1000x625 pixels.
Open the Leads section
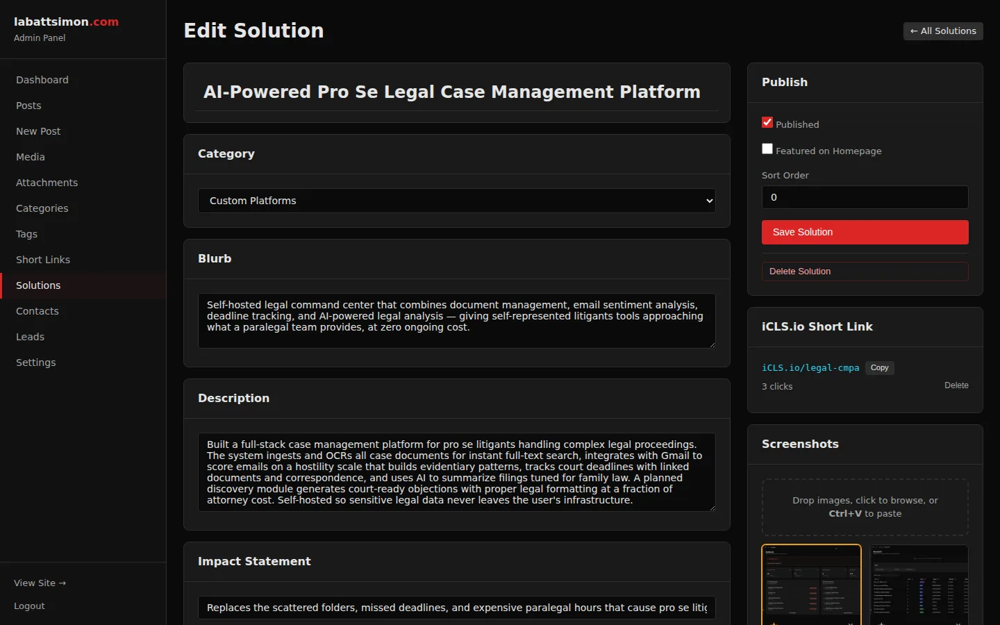coord(31,337)
